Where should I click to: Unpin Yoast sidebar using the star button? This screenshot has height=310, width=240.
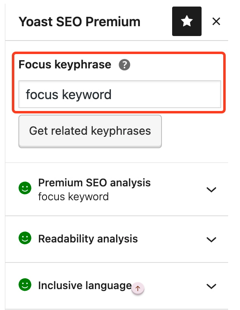pyautogui.click(x=187, y=21)
